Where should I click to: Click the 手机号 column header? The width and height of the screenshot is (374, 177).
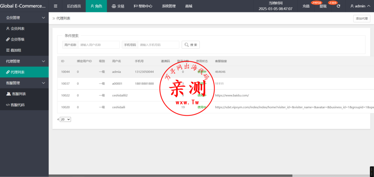pos(139,61)
